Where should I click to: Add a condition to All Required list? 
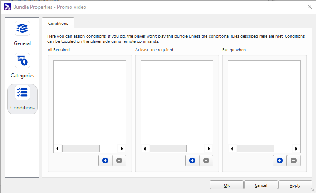click(x=105, y=160)
